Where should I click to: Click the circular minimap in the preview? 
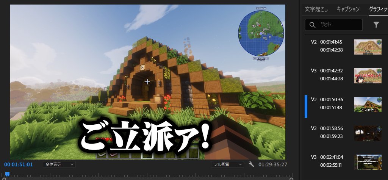(261, 33)
